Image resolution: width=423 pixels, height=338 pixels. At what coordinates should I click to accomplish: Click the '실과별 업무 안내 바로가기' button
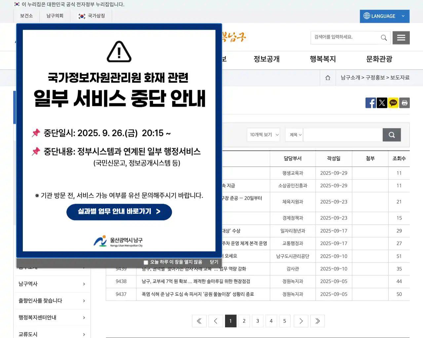point(119,212)
